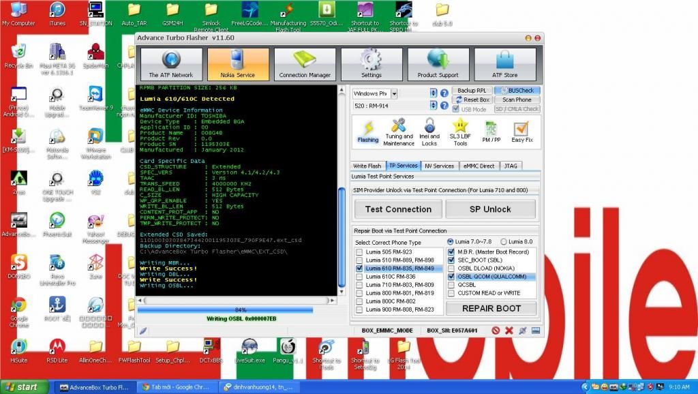Open iTunes desktop shortcut

point(57,14)
